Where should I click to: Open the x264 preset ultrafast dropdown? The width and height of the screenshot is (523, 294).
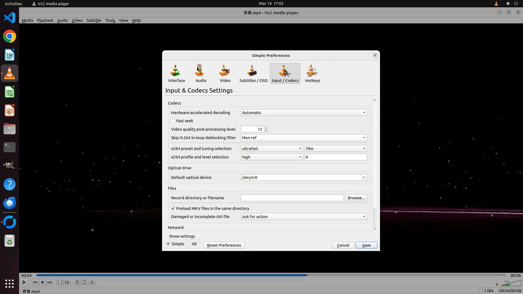pos(272,148)
